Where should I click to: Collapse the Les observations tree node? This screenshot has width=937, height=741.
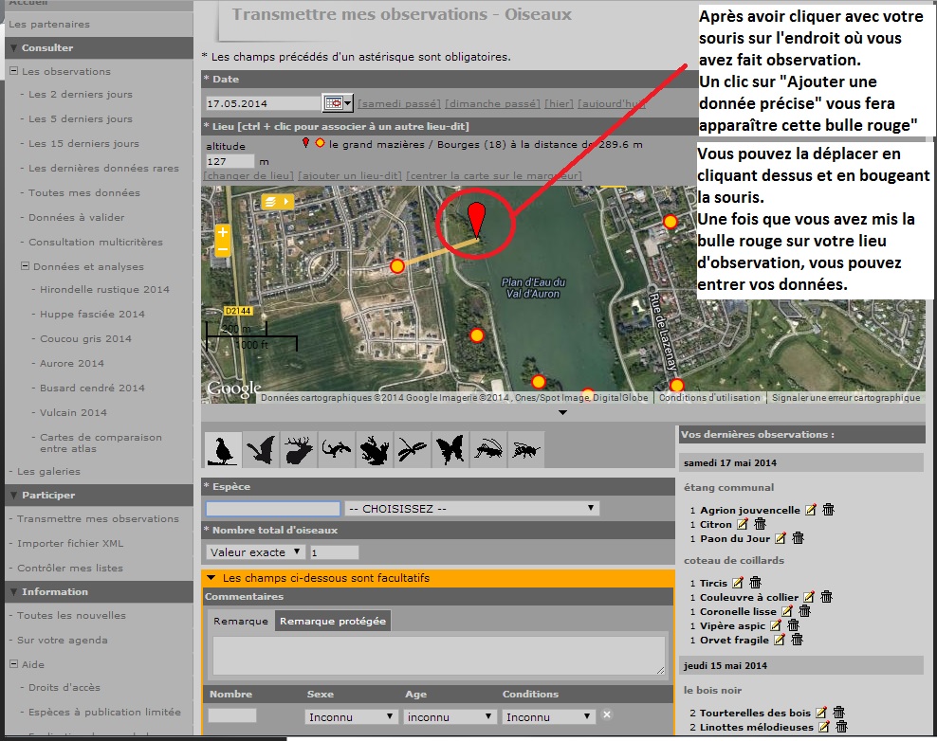(13, 70)
